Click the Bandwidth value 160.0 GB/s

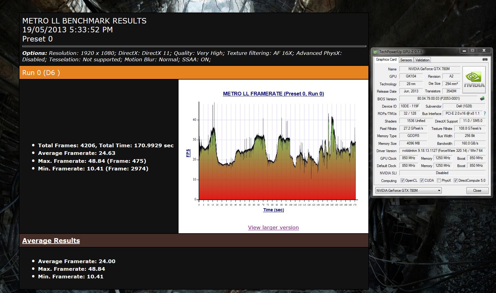[x=470, y=143]
